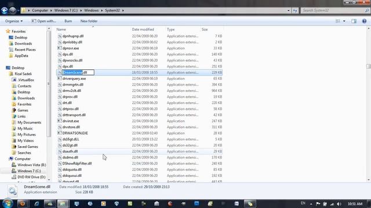Select the DRWATSON.EXE file icon
Viewport: 371px width, 208px height.
point(60,133)
